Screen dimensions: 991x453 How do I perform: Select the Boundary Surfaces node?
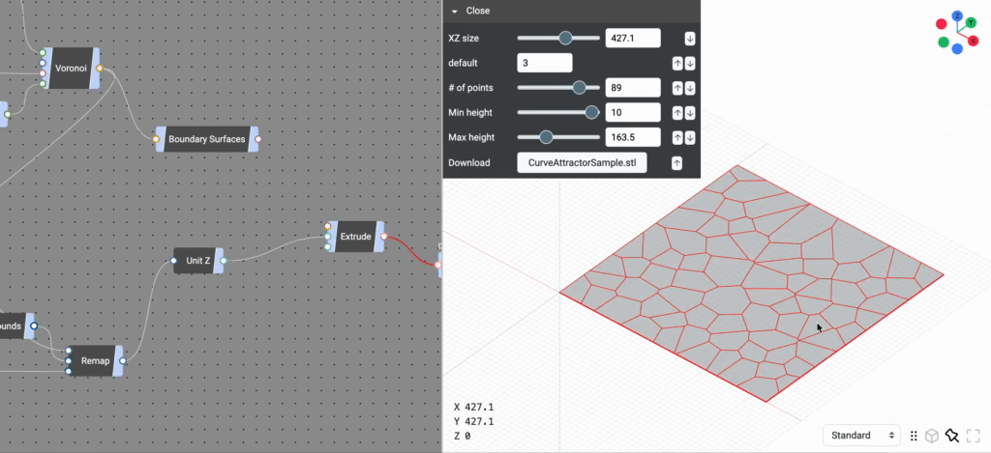point(206,139)
